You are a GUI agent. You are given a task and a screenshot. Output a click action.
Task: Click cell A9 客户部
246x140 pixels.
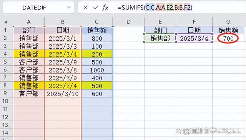[29, 94]
